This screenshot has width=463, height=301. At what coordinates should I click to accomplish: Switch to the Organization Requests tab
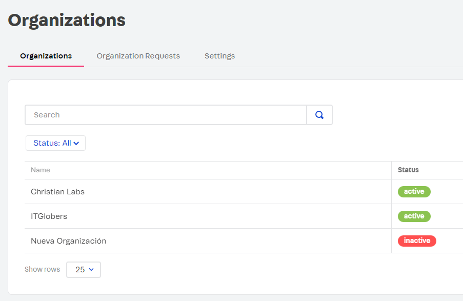138,56
